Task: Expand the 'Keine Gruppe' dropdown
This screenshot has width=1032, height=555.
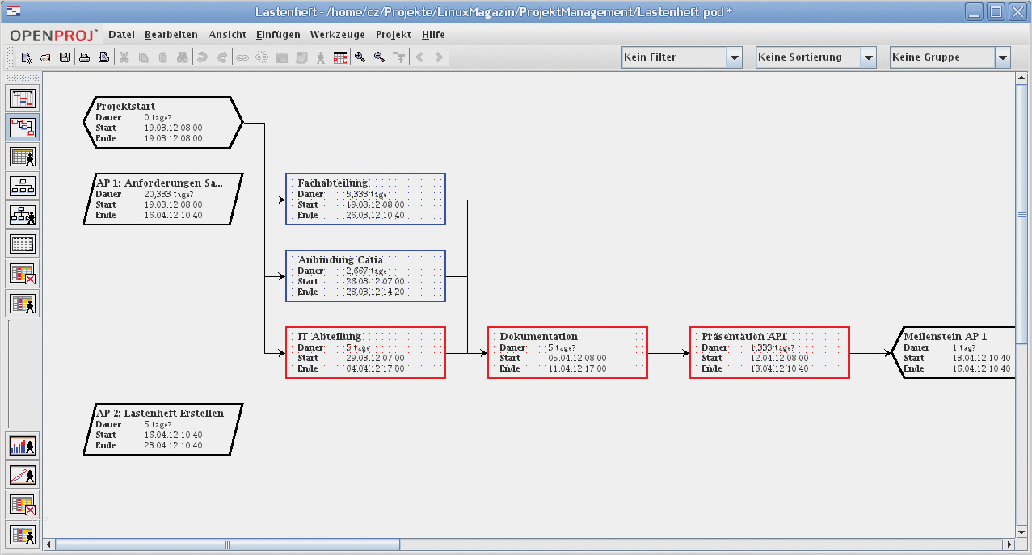Action: (1003, 57)
